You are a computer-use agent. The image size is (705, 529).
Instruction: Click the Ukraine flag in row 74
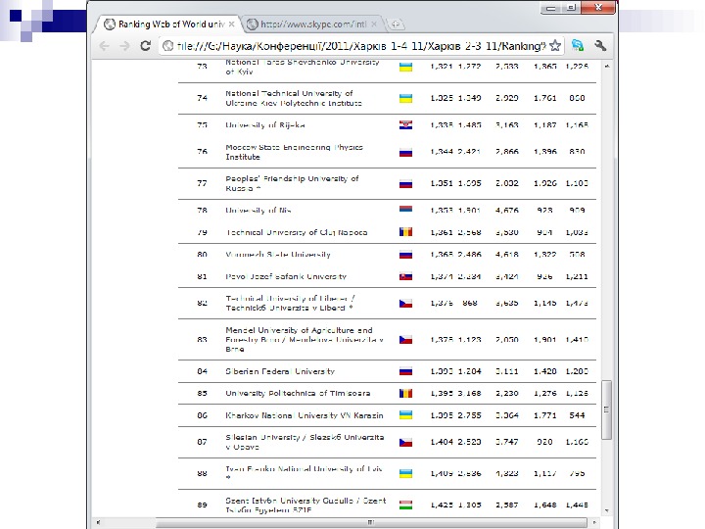(x=405, y=98)
